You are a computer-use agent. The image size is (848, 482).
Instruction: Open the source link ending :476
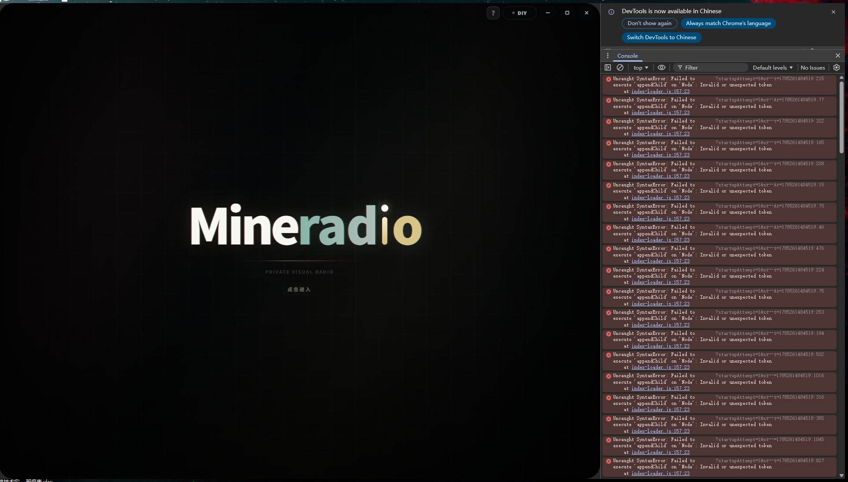770,248
